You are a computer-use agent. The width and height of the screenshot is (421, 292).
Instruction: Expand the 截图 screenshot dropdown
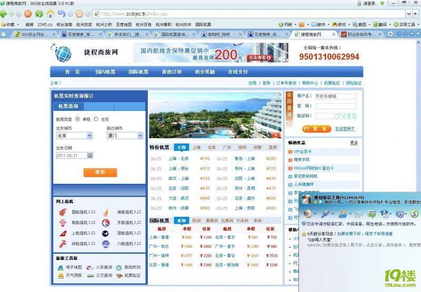pyautogui.click(x=369, y=24)
